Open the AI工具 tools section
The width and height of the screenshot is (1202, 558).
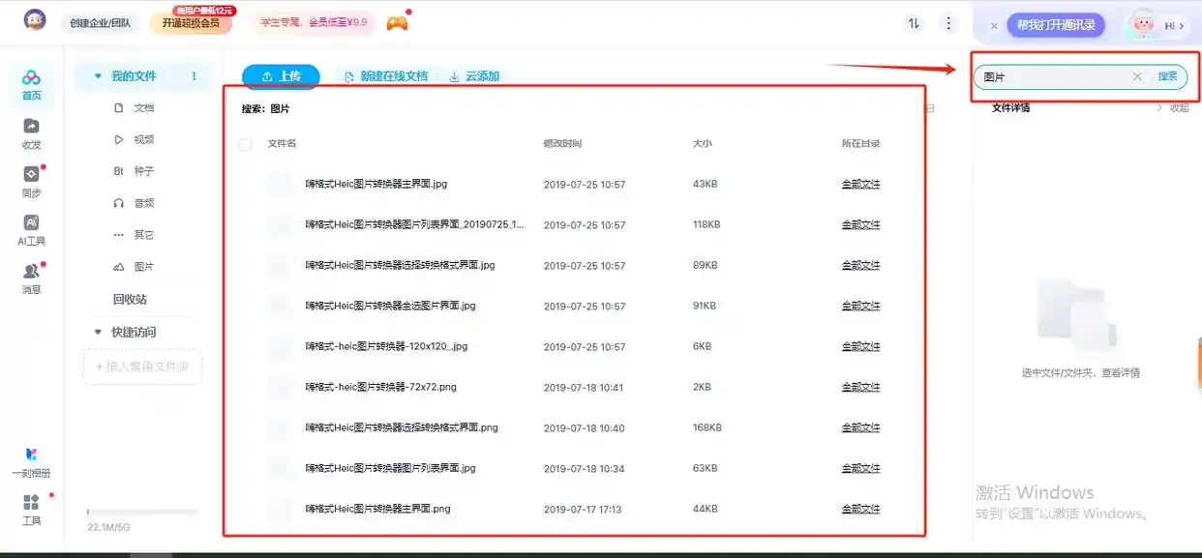coord(31,229)
